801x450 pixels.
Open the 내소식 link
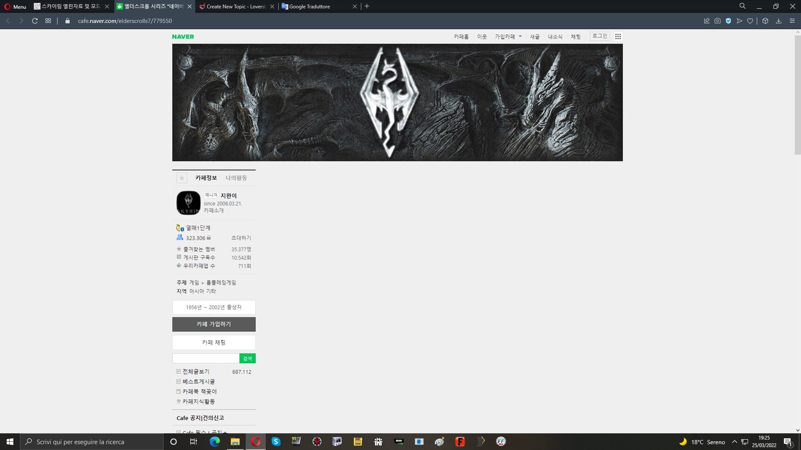555,37
